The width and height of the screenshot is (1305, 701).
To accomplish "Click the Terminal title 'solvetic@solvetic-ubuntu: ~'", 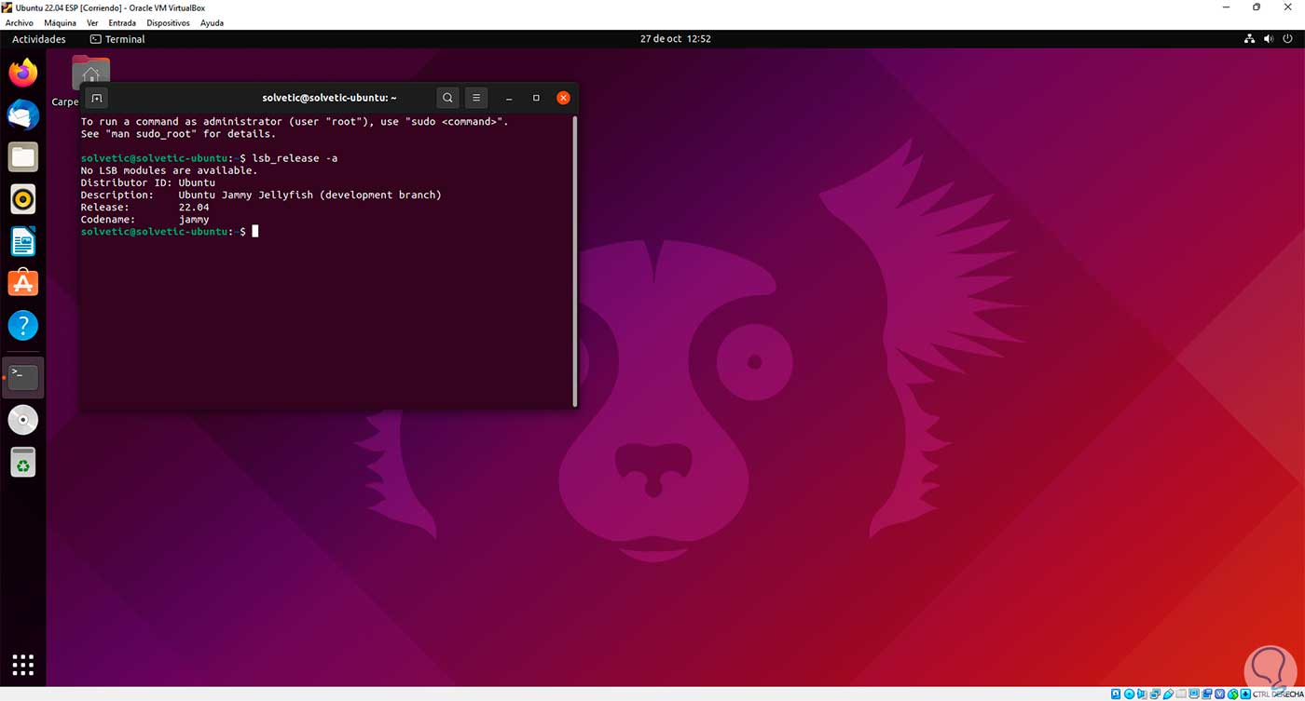I will point(329,98).
